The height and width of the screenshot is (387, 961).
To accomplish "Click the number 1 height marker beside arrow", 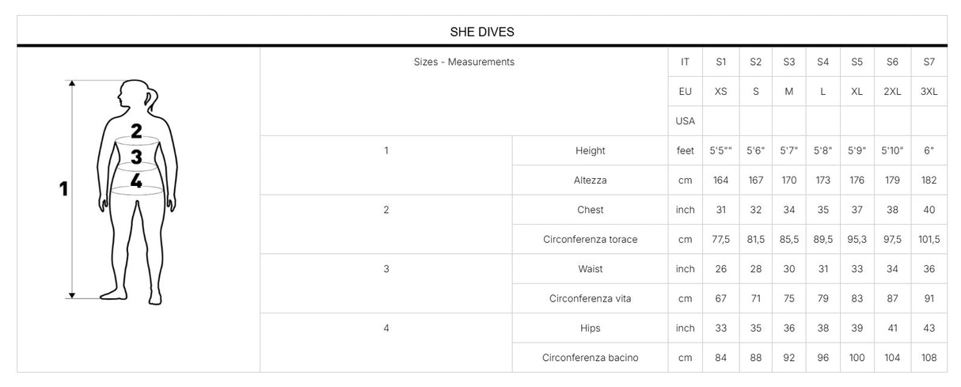I will (x=63, y=189).
